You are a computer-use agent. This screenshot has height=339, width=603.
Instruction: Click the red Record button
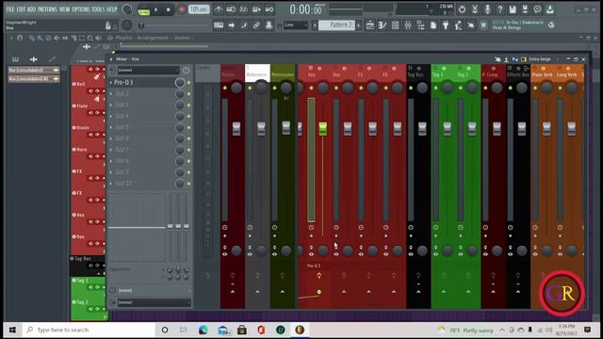click(x=181, y=9)
